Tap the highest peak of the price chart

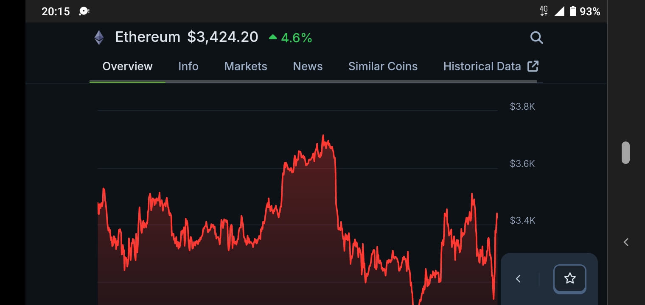[x=323, y=136]
